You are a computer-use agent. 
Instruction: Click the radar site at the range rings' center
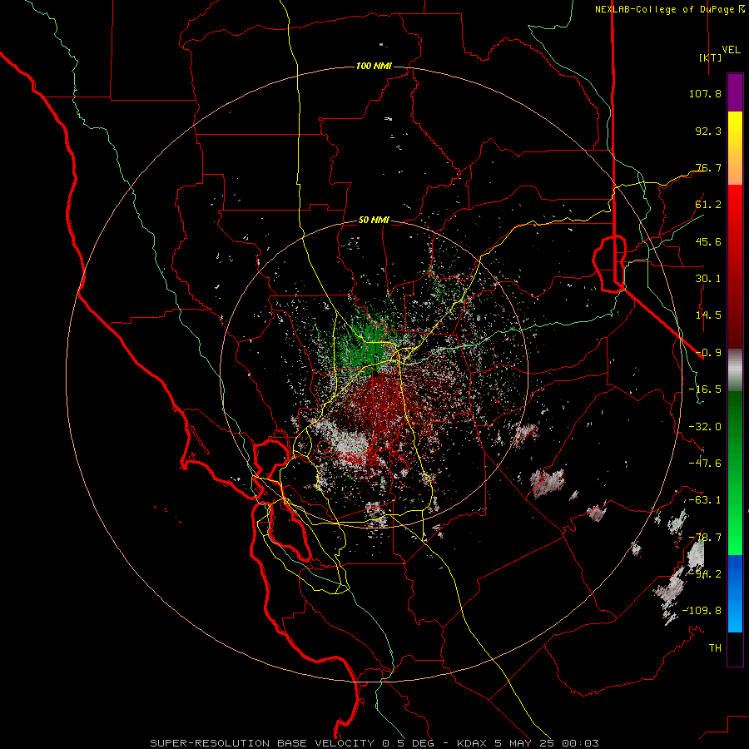point(374,374)
